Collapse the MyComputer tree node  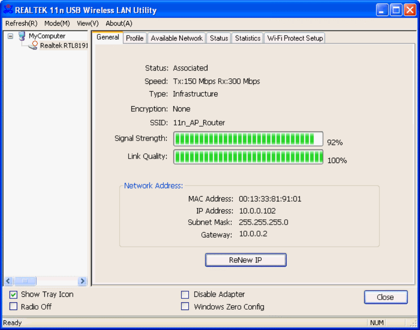[10, 36]
